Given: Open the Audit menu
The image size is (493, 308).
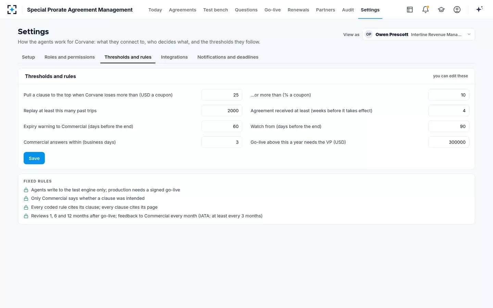Looking at the screenshot, I should coord(348,10).
